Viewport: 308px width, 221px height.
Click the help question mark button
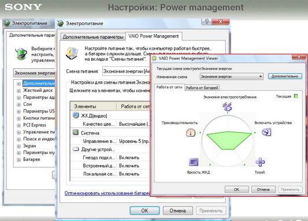[x=206, y=21]
